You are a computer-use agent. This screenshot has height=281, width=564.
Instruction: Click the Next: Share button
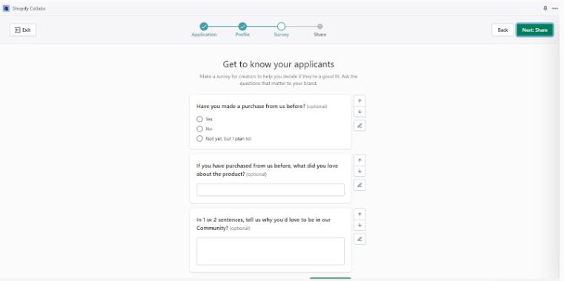(x=534, y=30)
